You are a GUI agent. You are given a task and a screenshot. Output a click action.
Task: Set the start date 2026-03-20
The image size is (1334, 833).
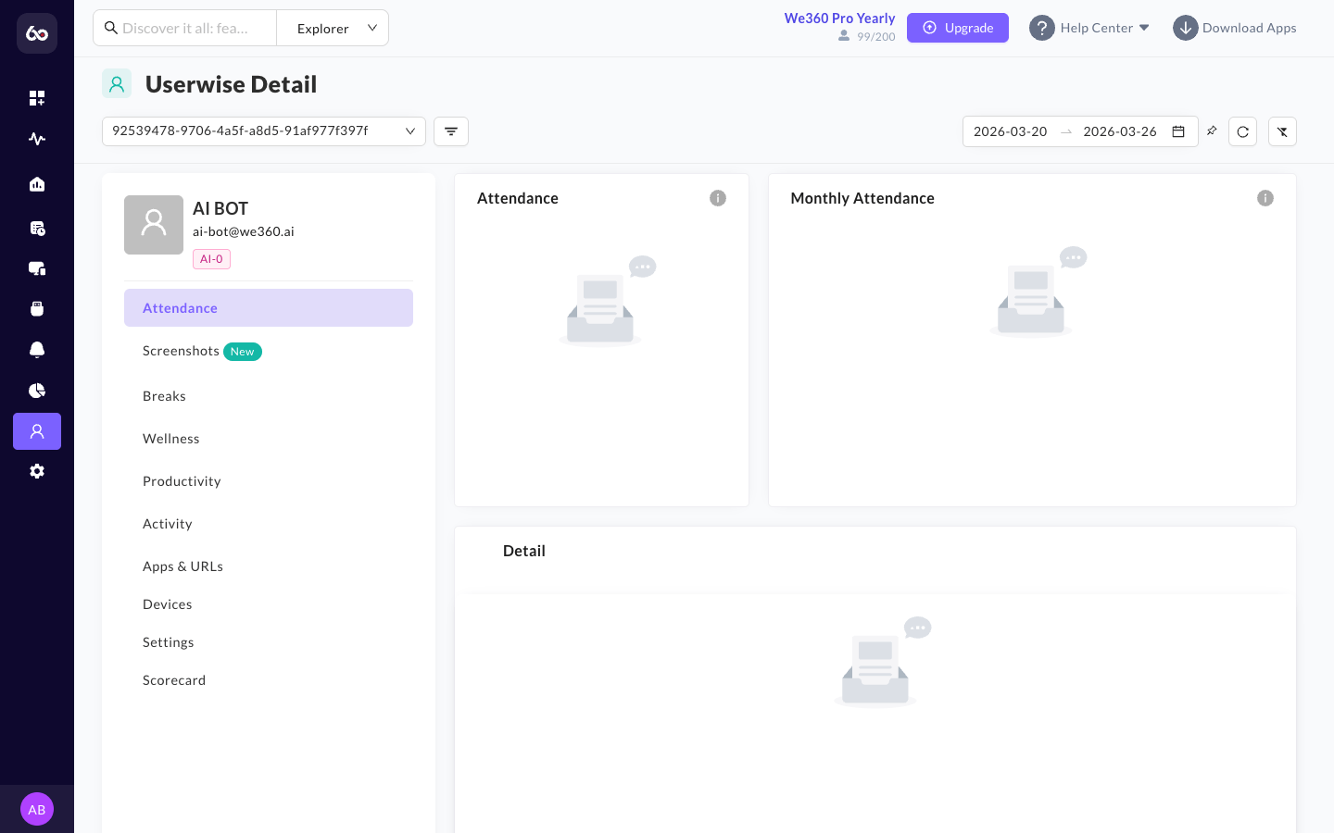pos(1011,131)
